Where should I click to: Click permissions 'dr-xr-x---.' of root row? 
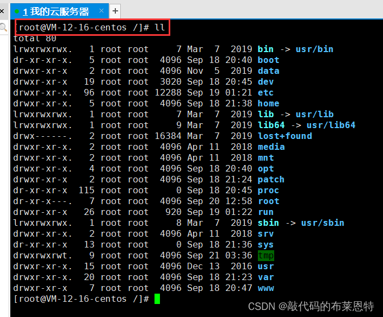point(43,201)
